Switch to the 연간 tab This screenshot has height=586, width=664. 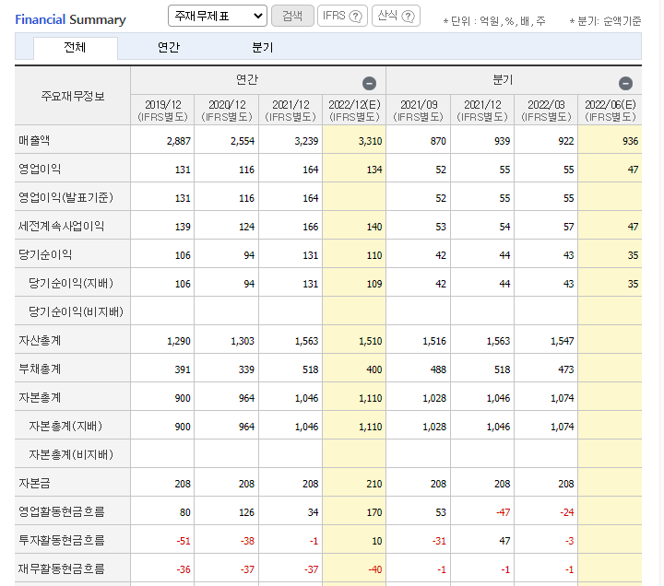(x=169, y=47)
